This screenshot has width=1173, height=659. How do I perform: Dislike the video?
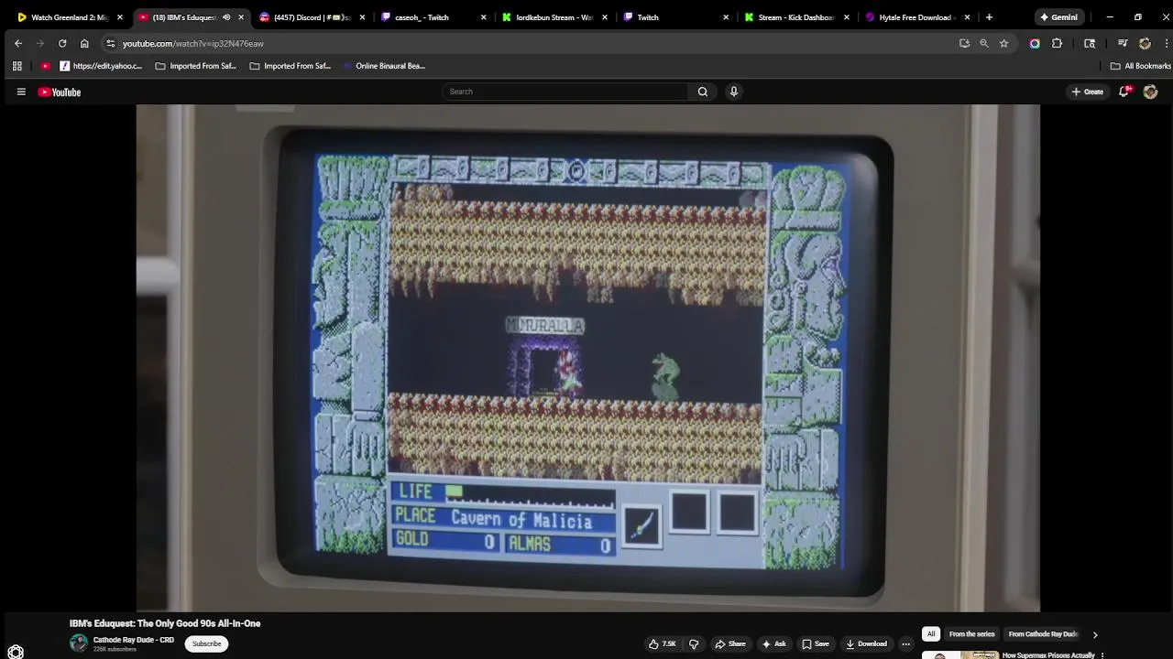tap(694, 643)
